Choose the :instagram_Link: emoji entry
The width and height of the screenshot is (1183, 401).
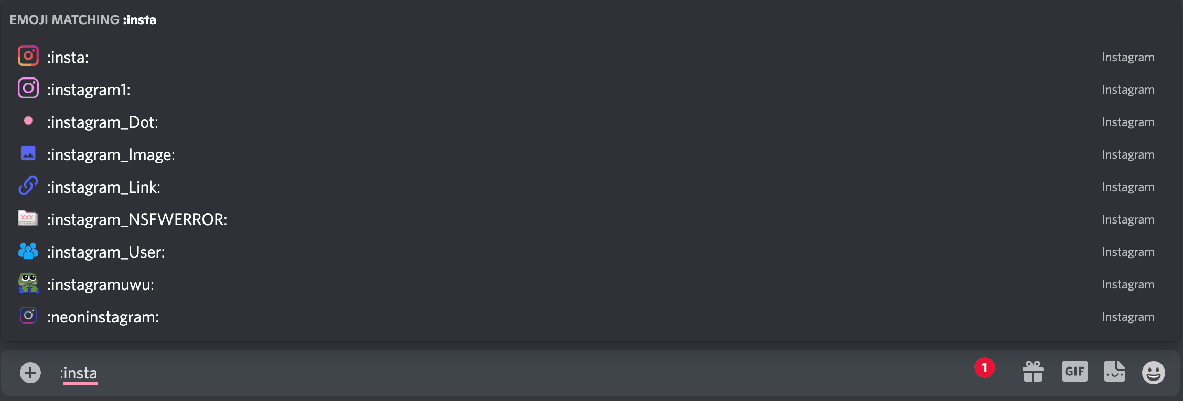[590, 187]
